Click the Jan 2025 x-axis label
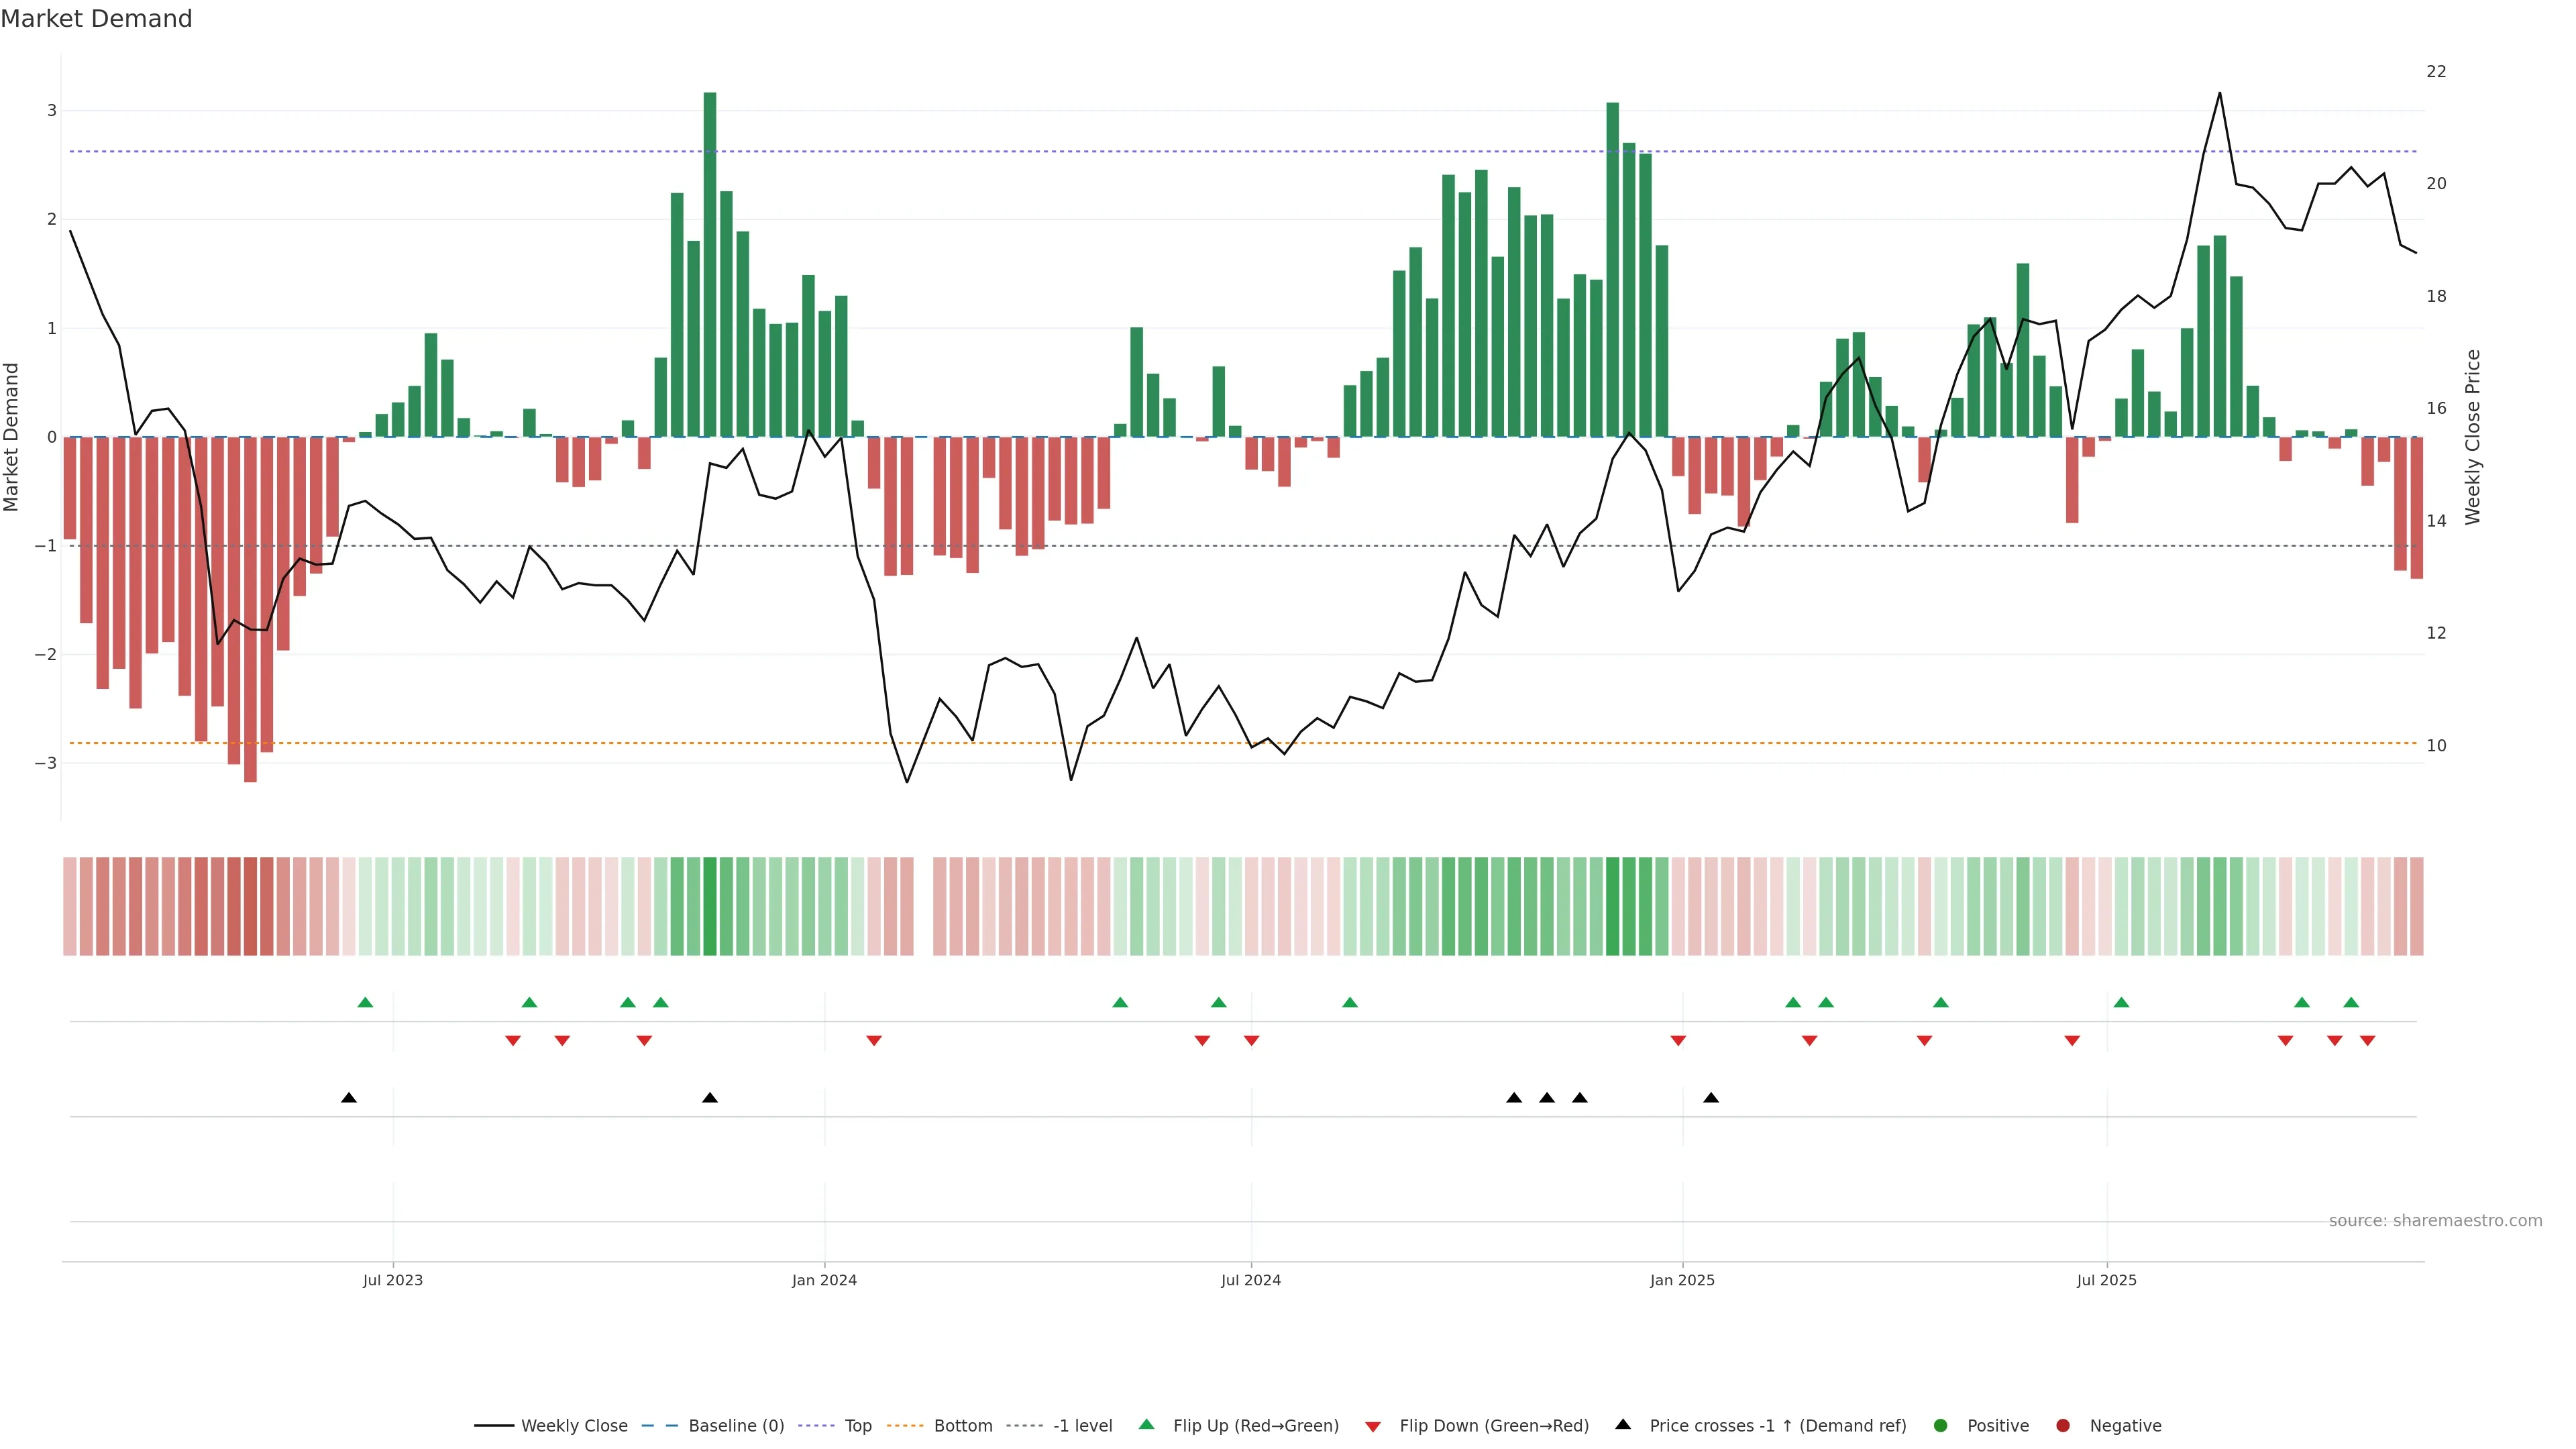Screen dimensions: 2576x1449 pos(1682,1281)
